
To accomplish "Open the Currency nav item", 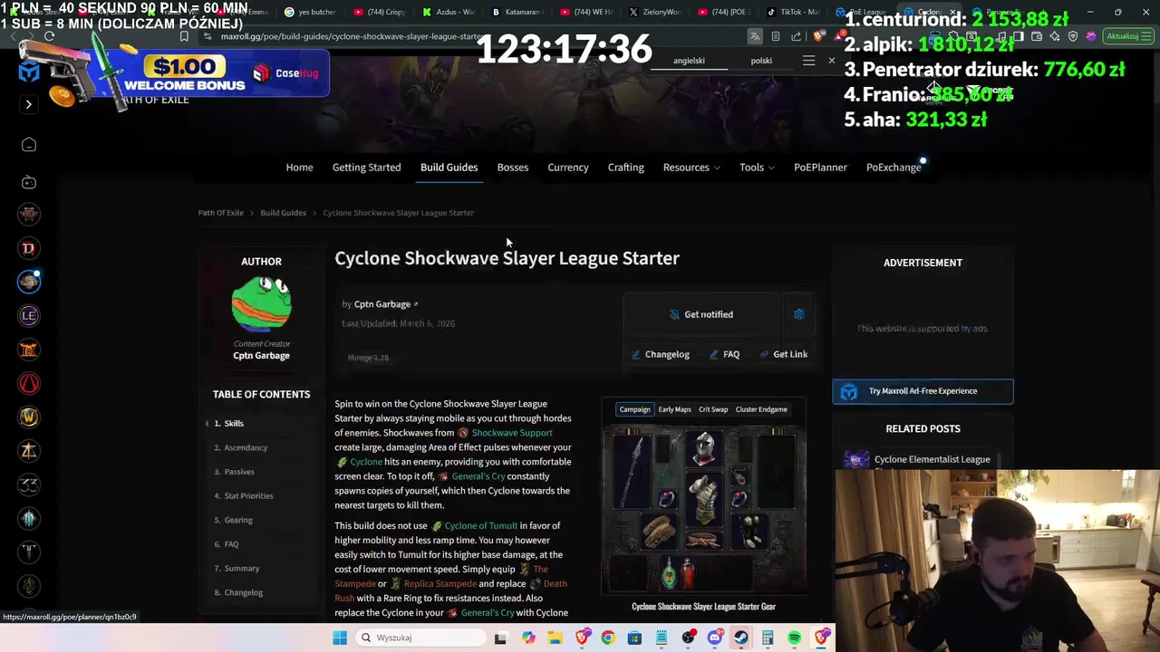I will [567, 168].
